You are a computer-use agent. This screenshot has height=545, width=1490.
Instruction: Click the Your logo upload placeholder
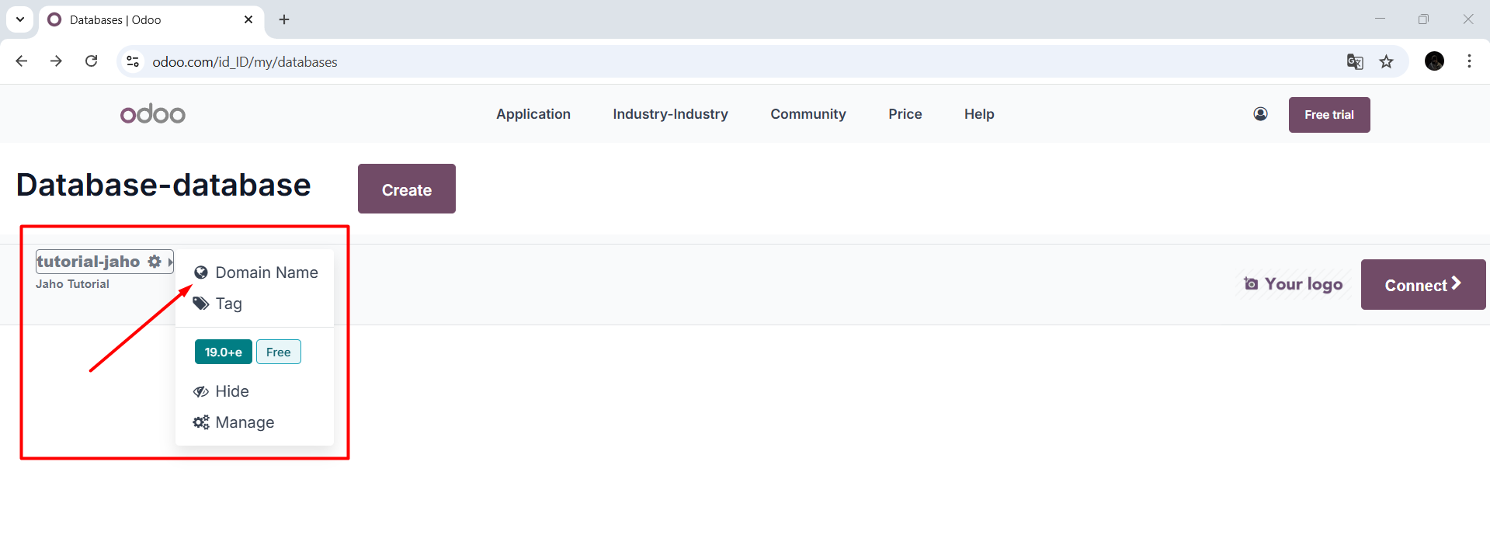point(1293,284)
